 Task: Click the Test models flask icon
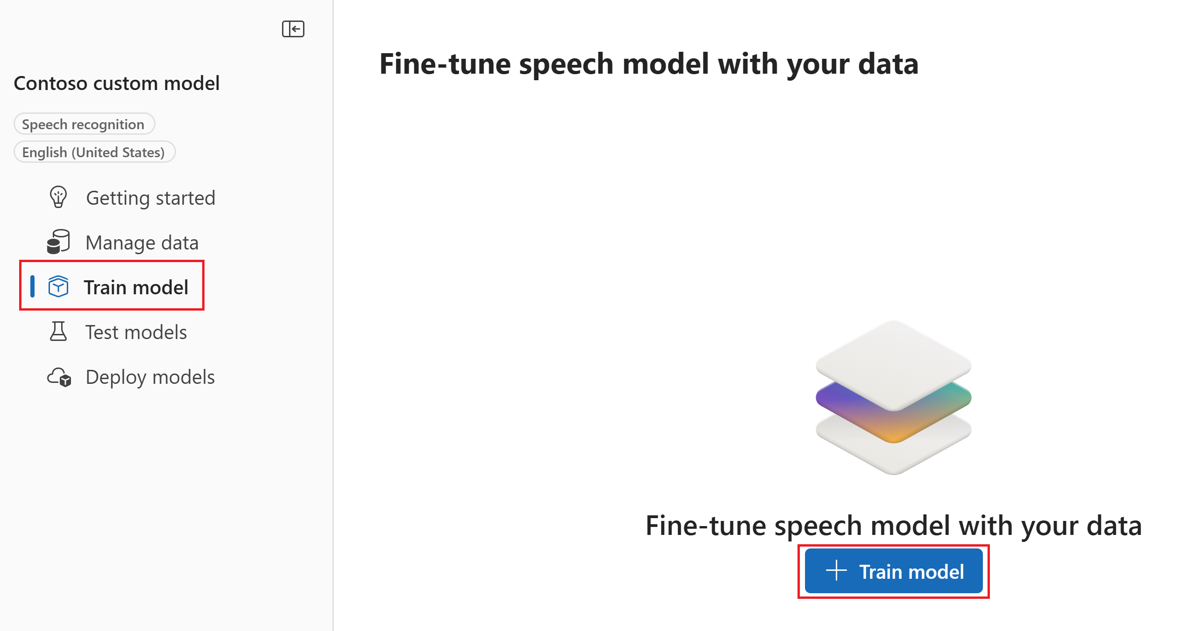pyautogui.click(x=58, y=332)
